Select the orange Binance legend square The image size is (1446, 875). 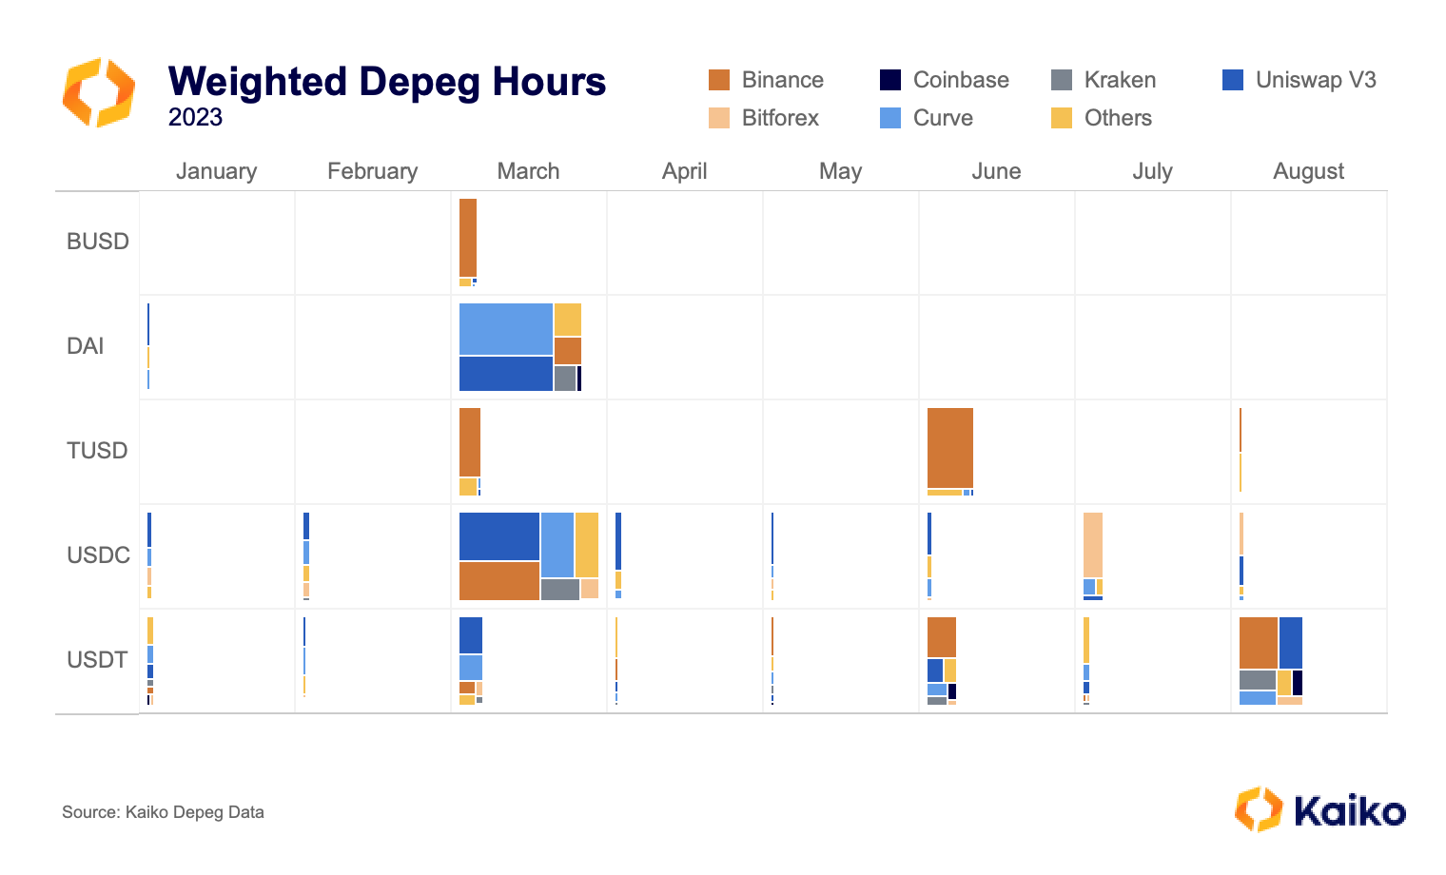coord(718,80)
